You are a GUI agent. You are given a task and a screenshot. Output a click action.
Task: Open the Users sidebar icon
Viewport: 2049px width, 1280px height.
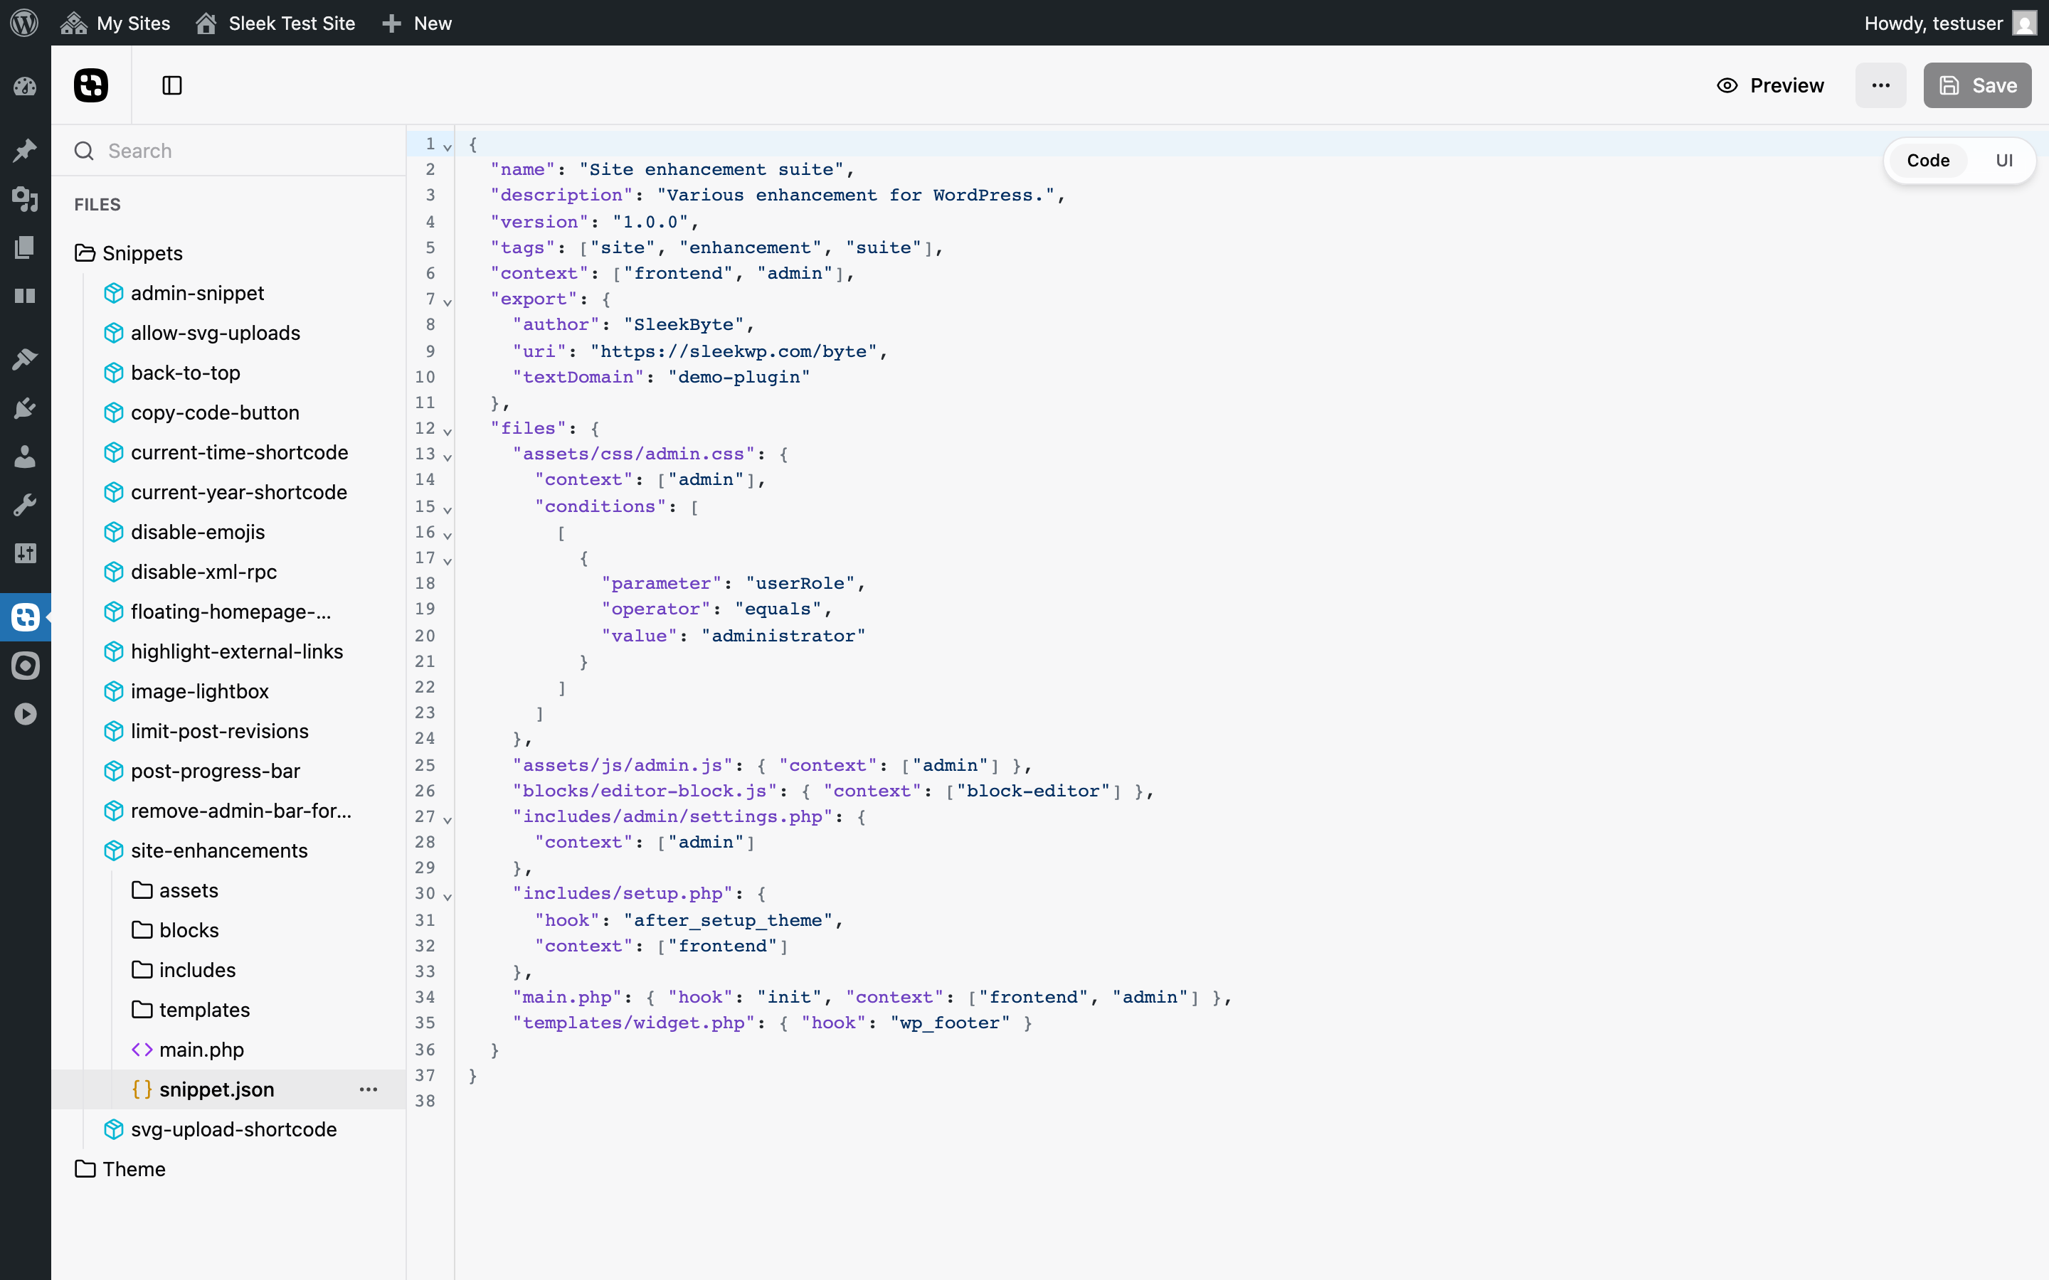pyautogui.click(x=25, y=457)
